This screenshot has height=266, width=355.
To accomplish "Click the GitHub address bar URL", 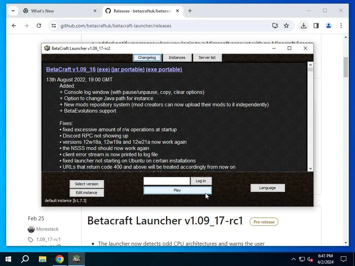I will pos(116,26).
